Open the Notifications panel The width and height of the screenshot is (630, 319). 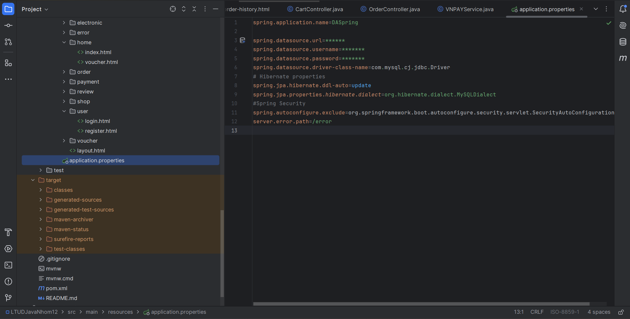pos(623,9)
